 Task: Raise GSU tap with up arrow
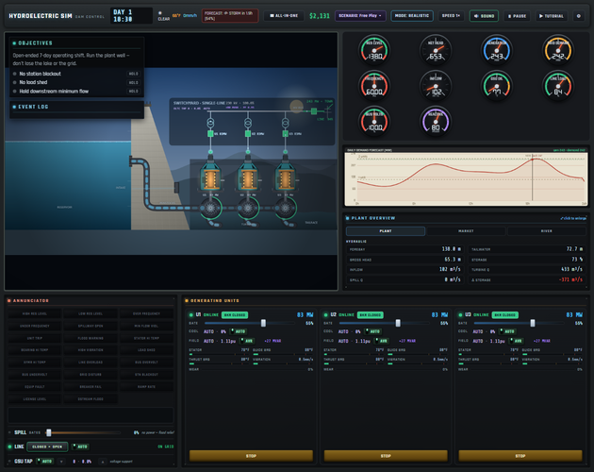[x=102, y=462]
